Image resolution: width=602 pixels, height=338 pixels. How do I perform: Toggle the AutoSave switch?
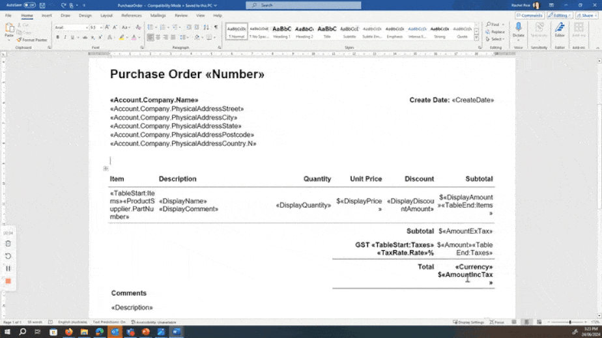pos(29,5)
